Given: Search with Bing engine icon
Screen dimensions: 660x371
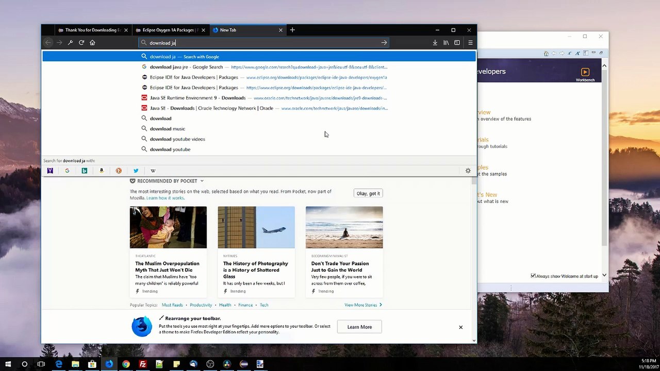Looking at the screenshot, I should coord(84,171).
